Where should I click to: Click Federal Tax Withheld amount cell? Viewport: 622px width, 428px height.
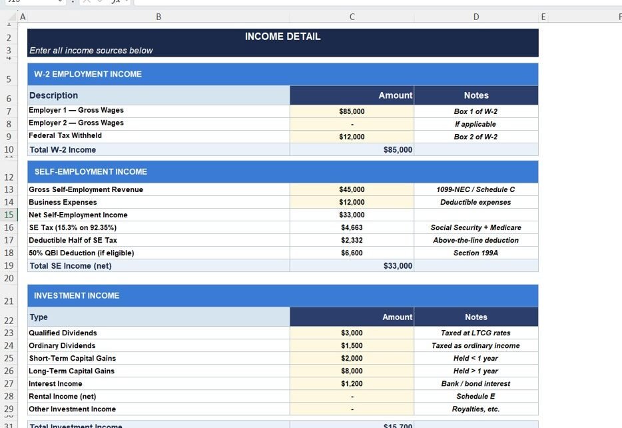(352, 137)
